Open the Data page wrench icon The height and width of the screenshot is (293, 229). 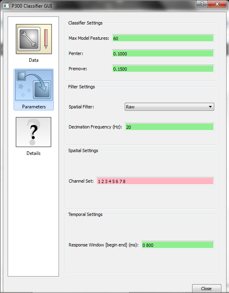34,39
